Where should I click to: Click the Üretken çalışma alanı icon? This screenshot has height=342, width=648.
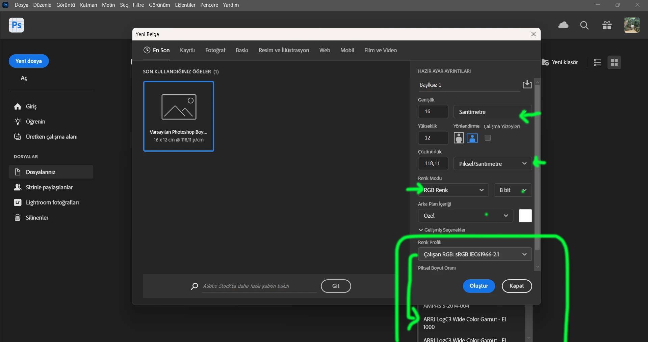point(18,136)
